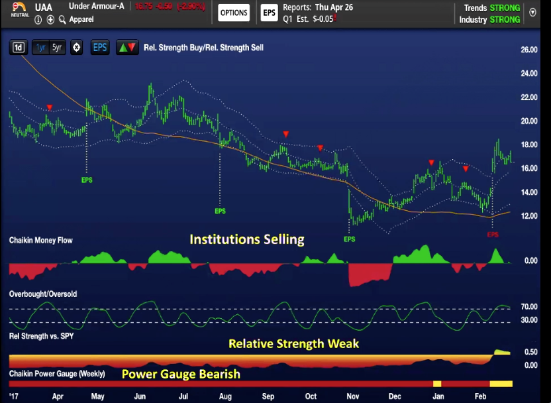Click the EPS button in header
The image size is (551, 403).
(x=269, y=13)
